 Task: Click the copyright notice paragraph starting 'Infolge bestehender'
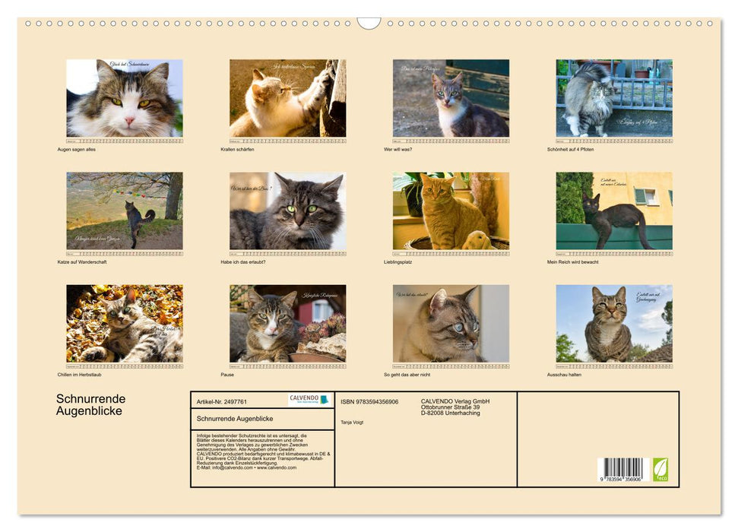[263, 451]
